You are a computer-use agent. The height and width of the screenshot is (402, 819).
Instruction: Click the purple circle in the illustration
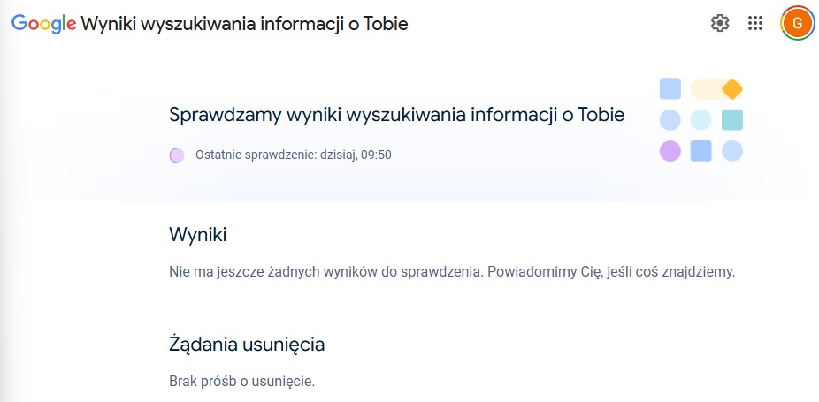tap(670, 150)
